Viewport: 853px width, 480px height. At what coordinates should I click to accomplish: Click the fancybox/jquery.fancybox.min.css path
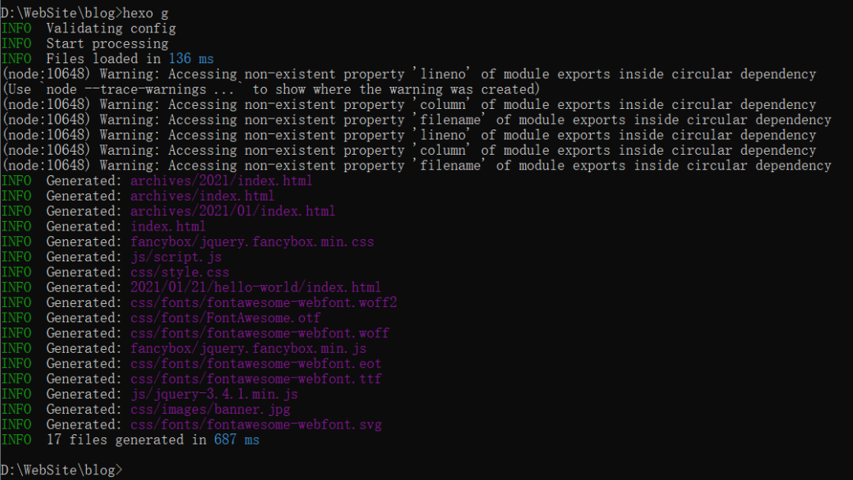tap(252, 242)
